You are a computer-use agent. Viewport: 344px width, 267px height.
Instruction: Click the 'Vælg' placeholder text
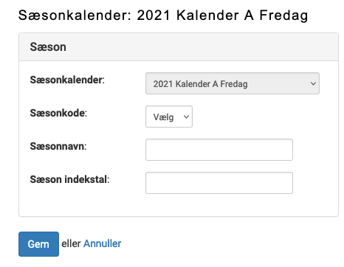pos(163,117)
